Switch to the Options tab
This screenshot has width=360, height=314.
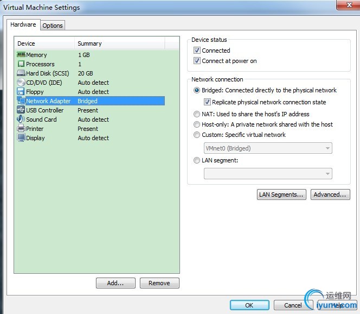coord(53,26)
